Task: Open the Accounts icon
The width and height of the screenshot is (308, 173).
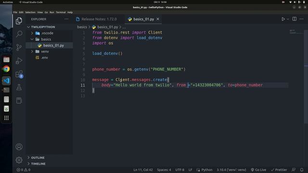Action: [x=19, y=147]
